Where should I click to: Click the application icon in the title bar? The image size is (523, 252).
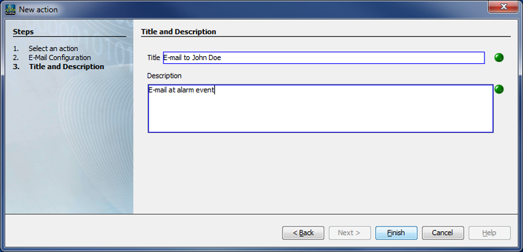pos(10,10)
